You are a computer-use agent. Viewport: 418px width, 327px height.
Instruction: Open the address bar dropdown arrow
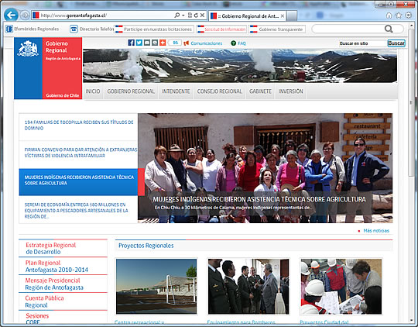tap(183, 15)
